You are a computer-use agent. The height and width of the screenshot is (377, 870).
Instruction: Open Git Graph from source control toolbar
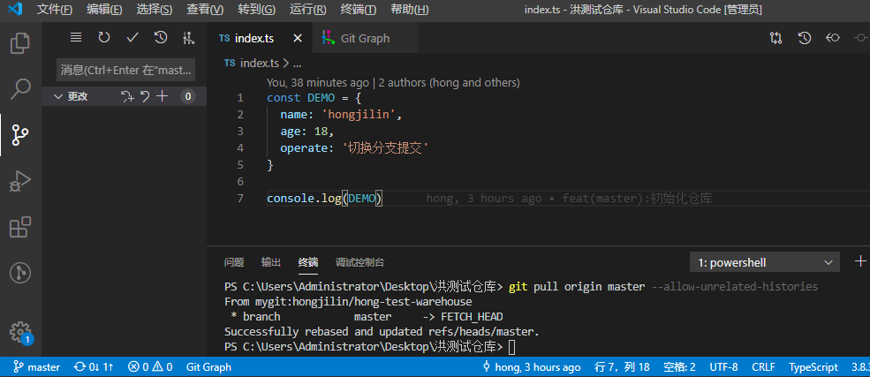[x=189, y=38]
